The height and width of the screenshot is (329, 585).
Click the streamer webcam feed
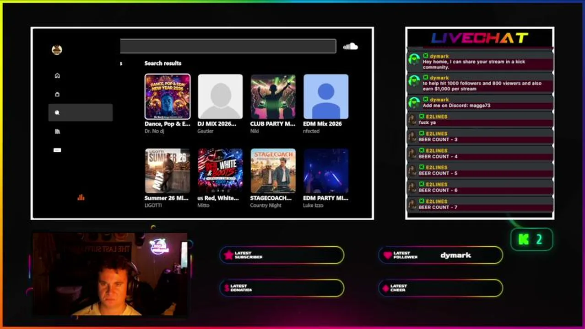(110, 274)
